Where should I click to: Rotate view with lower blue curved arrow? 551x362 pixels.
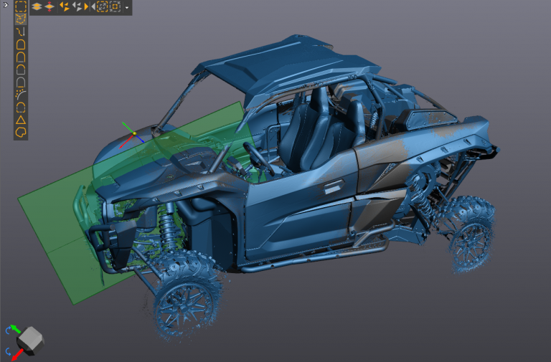(8, 351)
